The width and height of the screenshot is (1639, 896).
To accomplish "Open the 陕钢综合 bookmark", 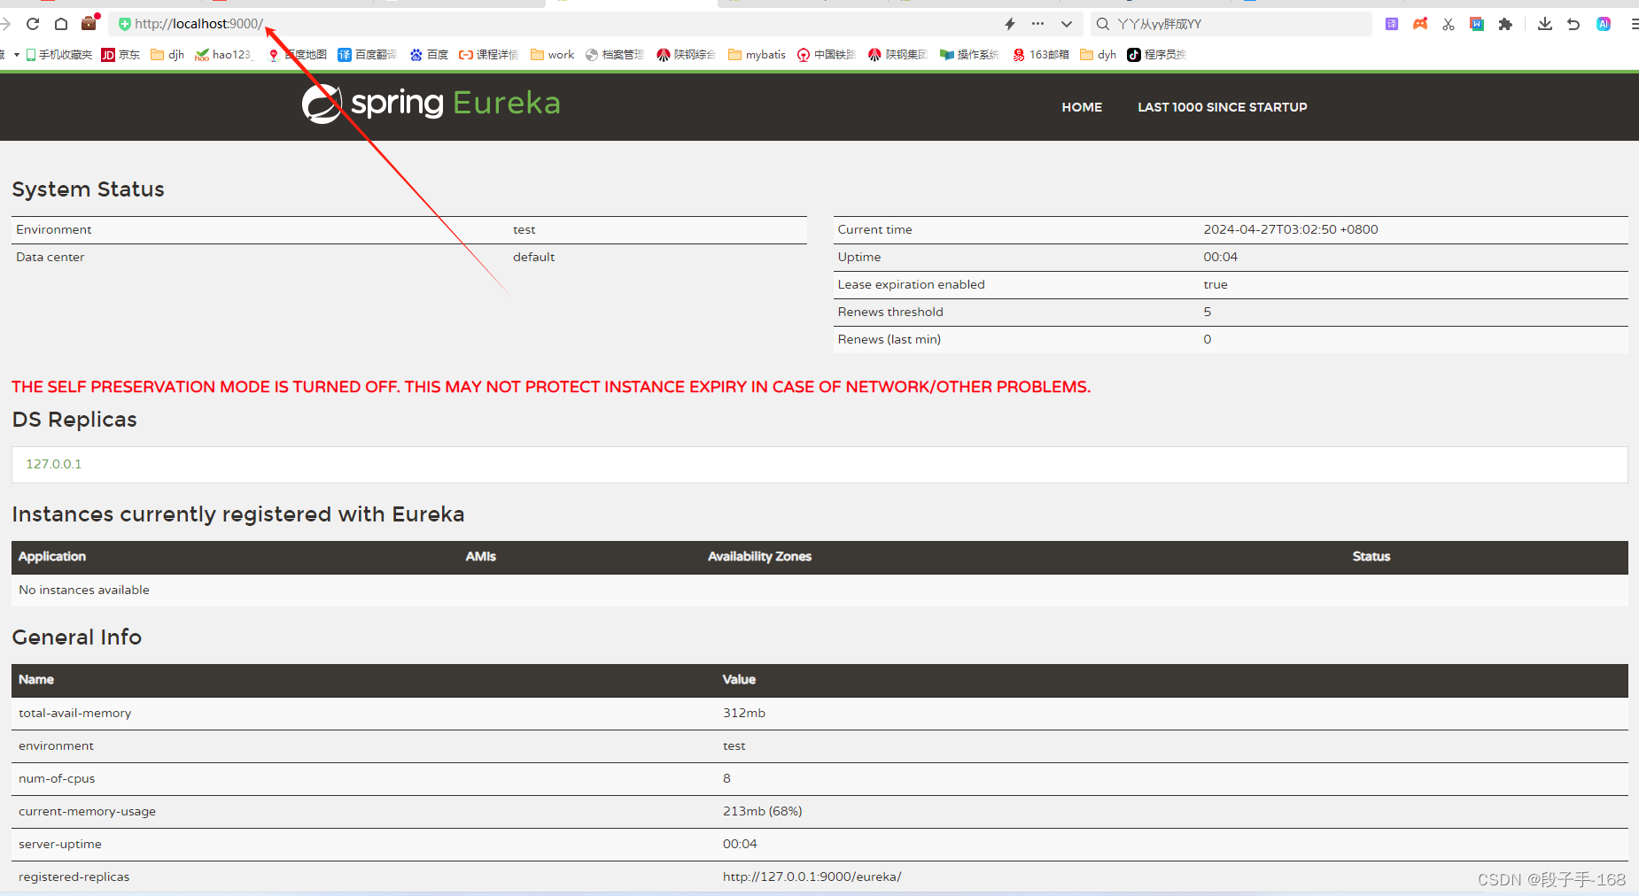I will click(x=686, y=55).
